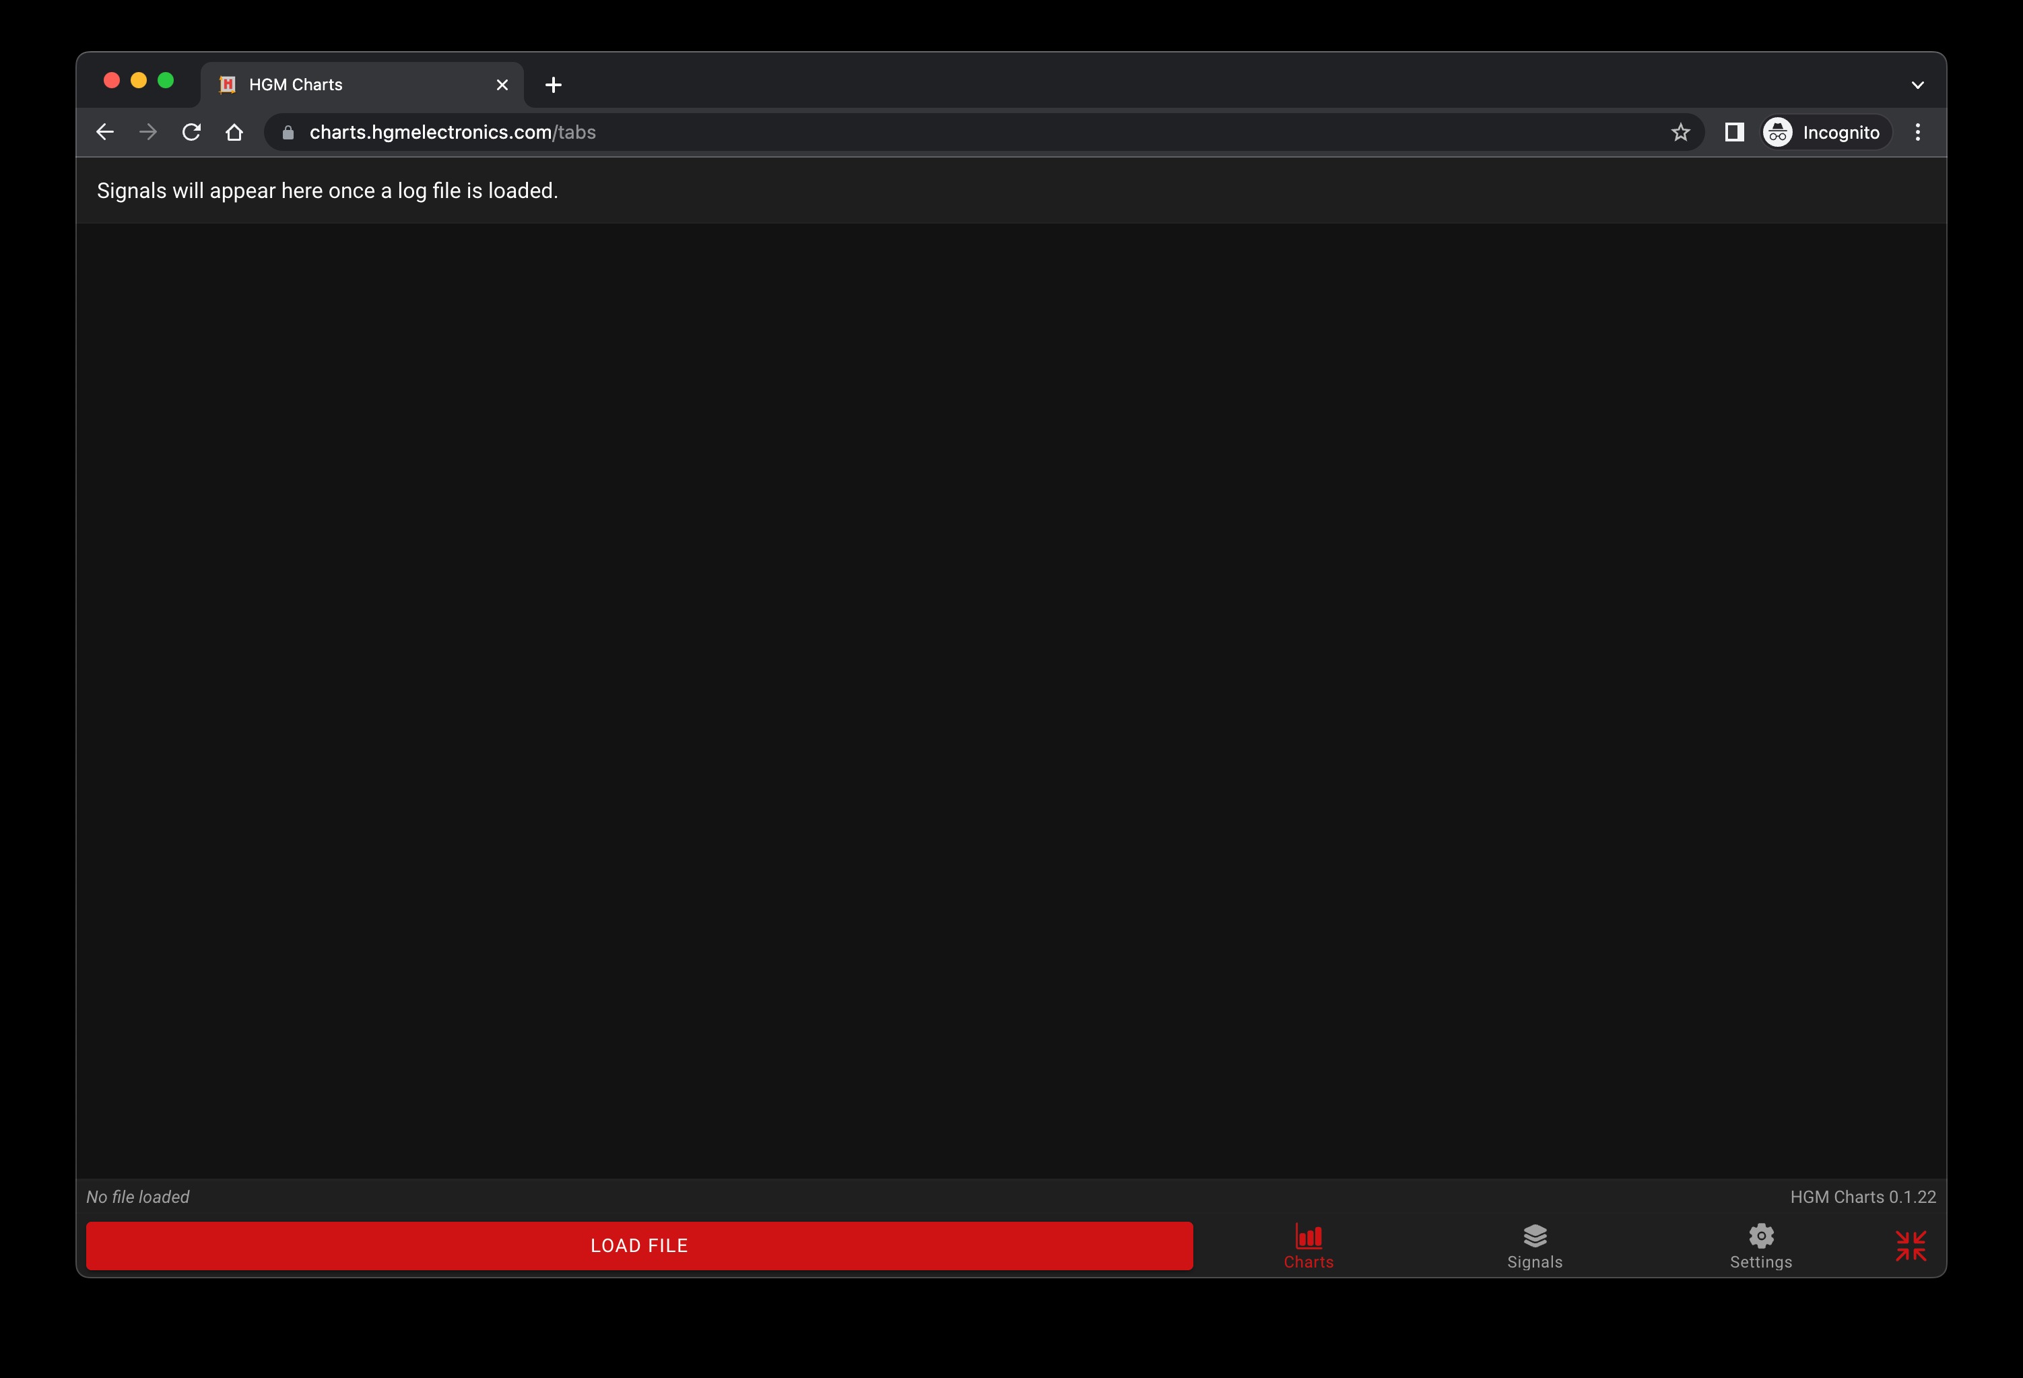2023x1378 pixels.
Task: Click the red collapse fullscreen icon
Action: [x=1911, y=1246]
